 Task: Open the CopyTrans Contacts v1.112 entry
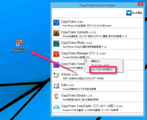pyautogui.click(x=97, y=33)
